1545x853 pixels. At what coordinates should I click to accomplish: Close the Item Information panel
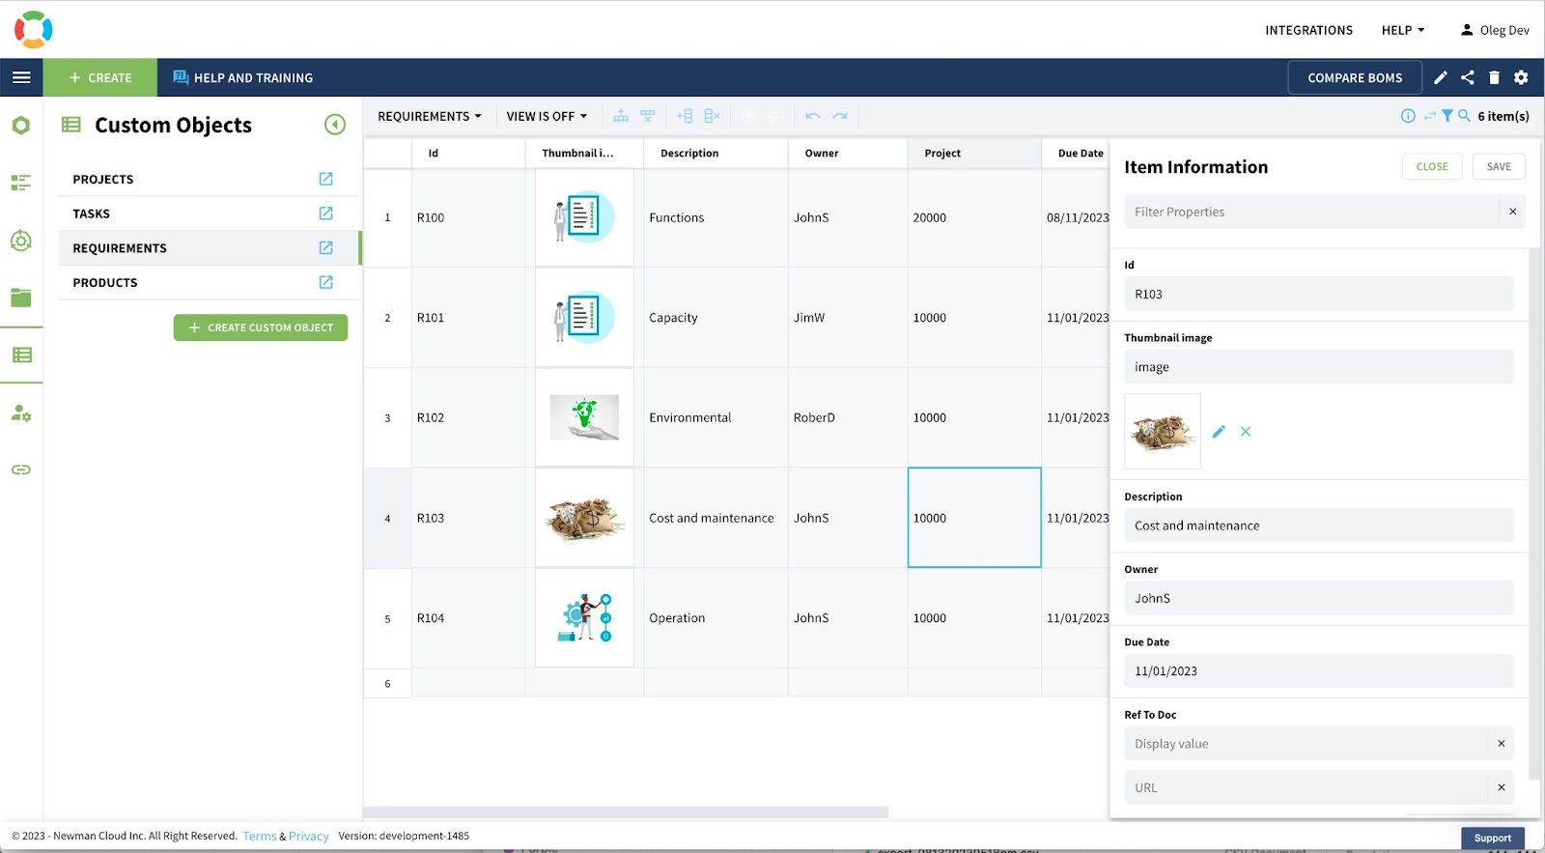1432,166
